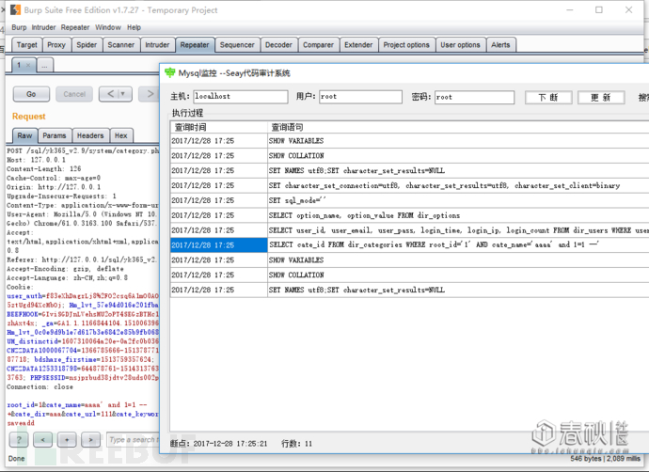649x472 pixels.
Task: Switch to the Sequencer tab
Action: pyautogui.click(x=237, y=45)
